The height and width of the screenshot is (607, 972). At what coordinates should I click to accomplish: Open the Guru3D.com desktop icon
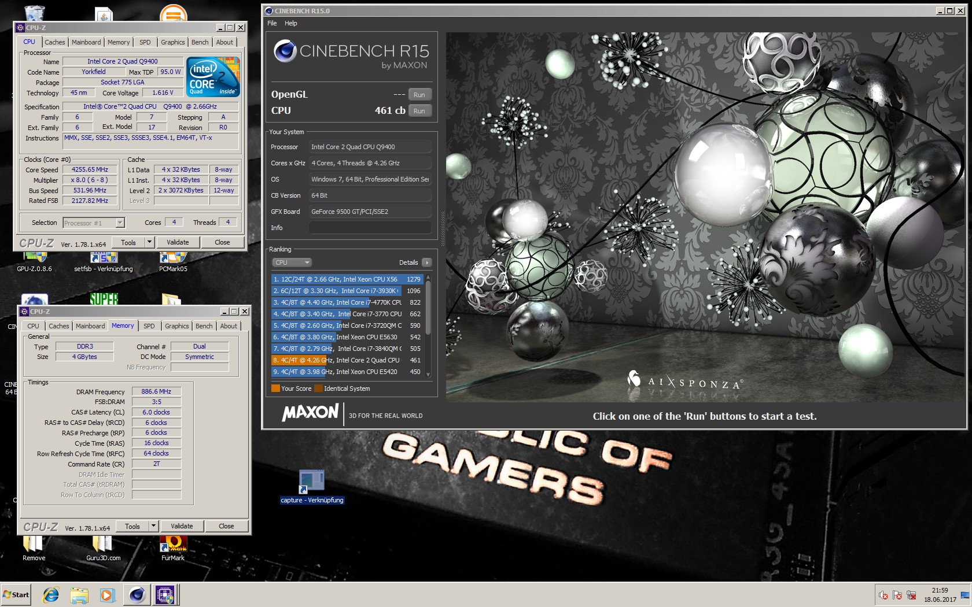(103, 548)
